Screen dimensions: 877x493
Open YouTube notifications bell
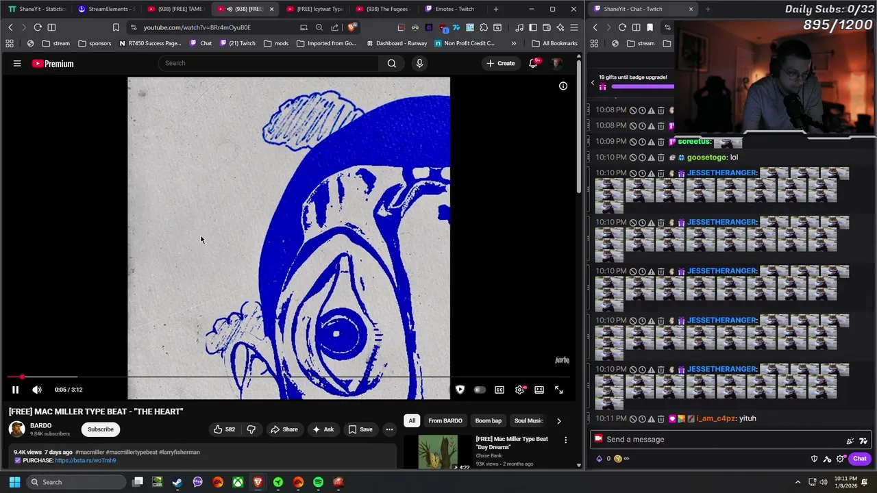pyautogui.click(x=533, y=63)
